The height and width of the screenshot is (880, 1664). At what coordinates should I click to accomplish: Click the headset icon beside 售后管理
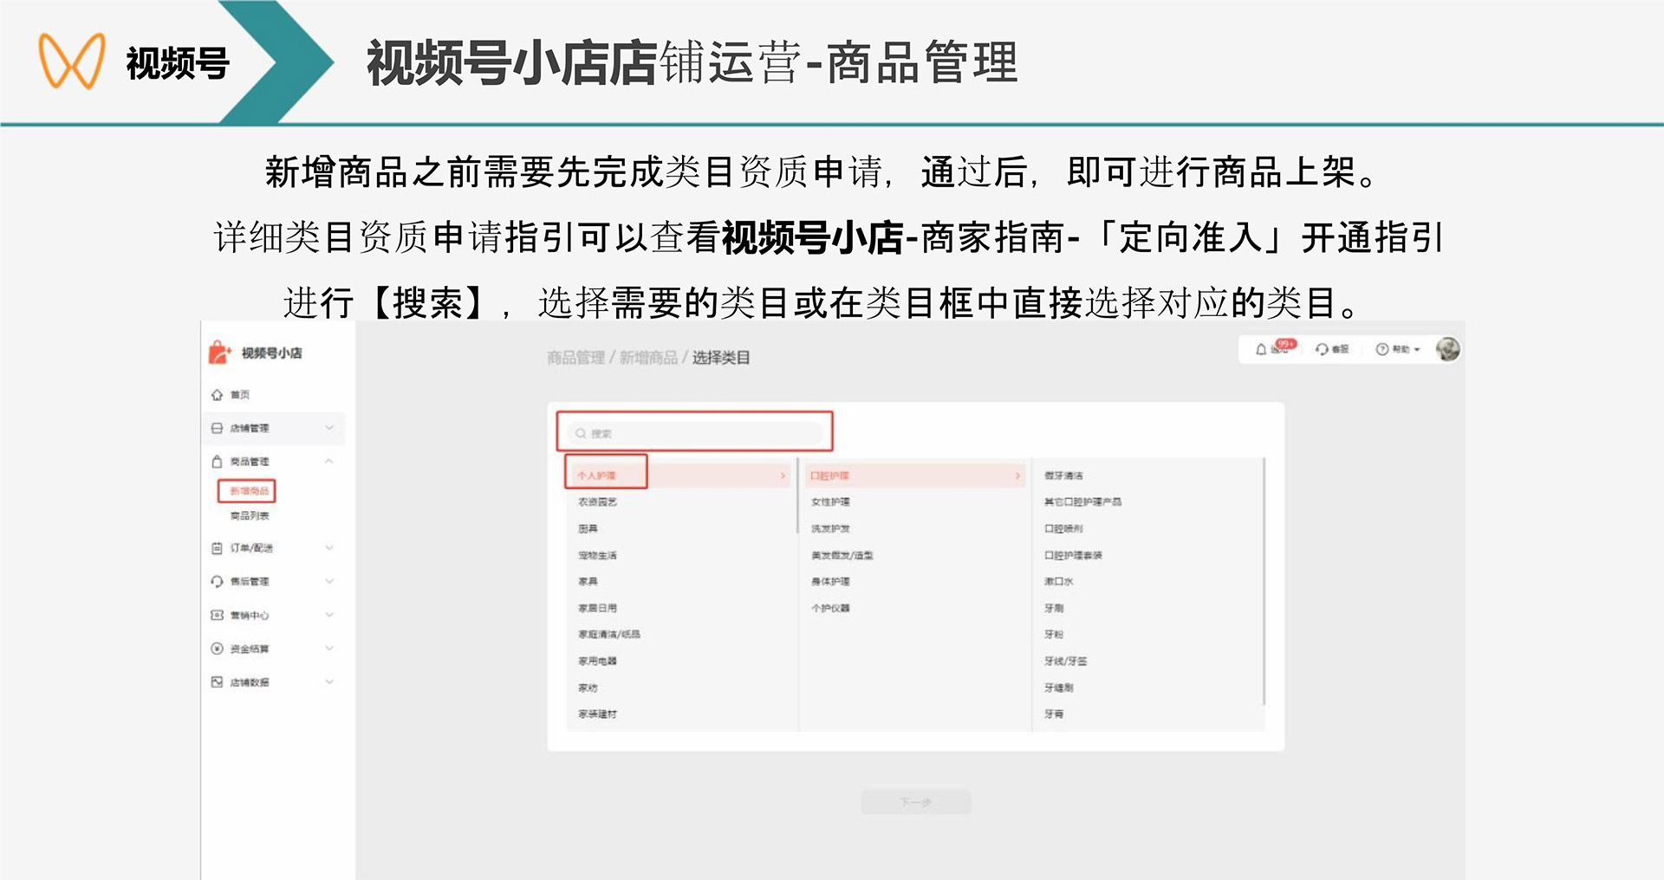click(217, 581)
